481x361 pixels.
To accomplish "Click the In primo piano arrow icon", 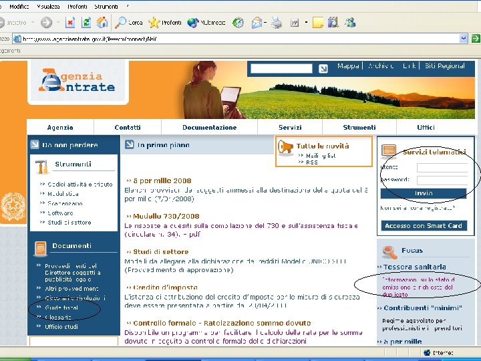I will pos(129,144).
